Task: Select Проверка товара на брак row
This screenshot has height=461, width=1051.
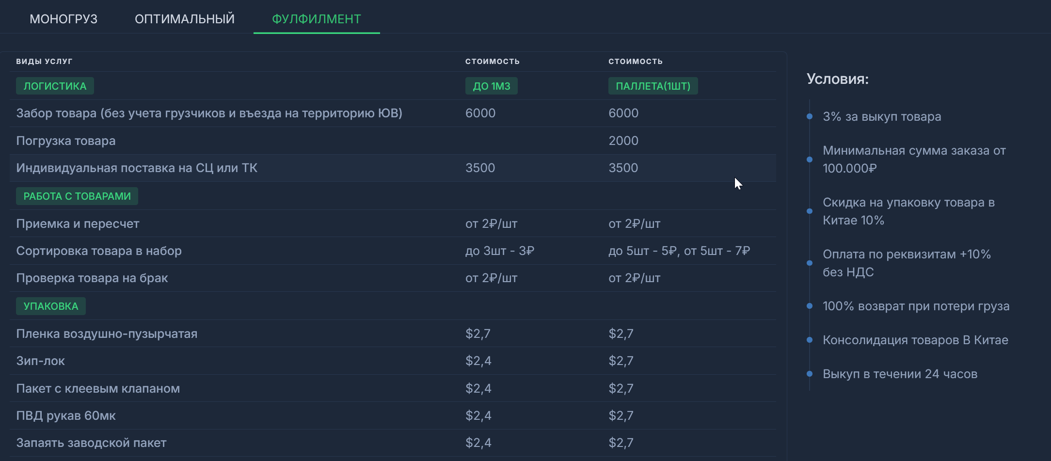Action: pos(92,278)
